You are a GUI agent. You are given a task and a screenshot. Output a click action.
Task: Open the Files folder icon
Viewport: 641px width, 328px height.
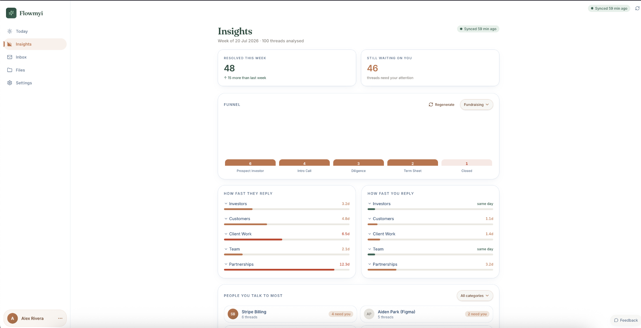click(x=10, y=70)
